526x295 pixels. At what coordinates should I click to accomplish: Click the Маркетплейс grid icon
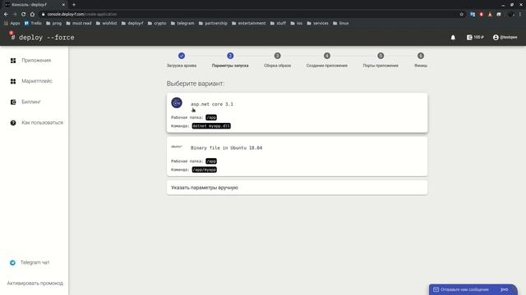click(13, 81)
